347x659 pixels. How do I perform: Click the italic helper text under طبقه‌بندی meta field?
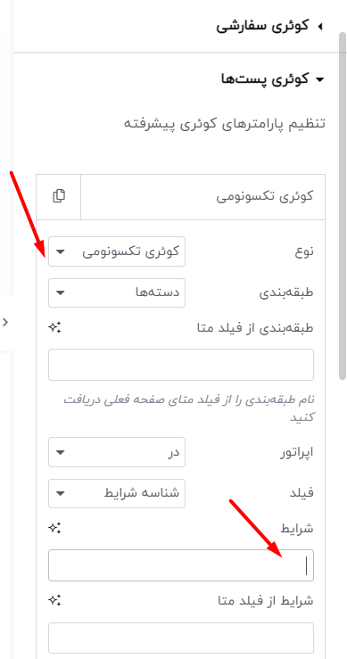point(189,408)
